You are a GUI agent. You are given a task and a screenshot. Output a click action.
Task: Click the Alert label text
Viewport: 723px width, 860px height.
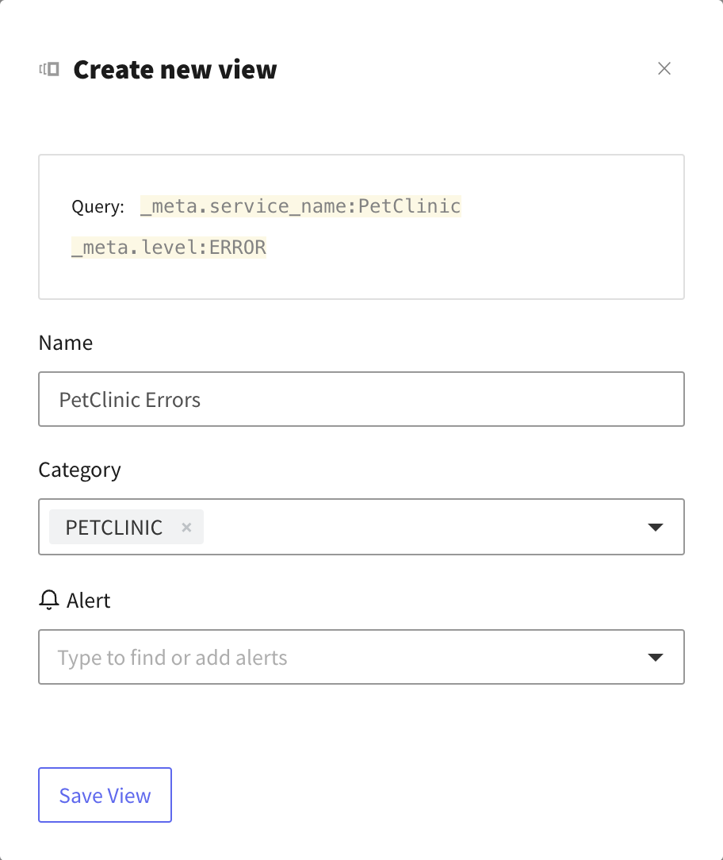[x=88, y=601]
